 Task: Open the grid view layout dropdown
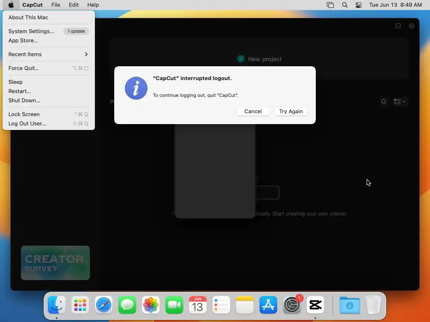click(x=400, y=101)
